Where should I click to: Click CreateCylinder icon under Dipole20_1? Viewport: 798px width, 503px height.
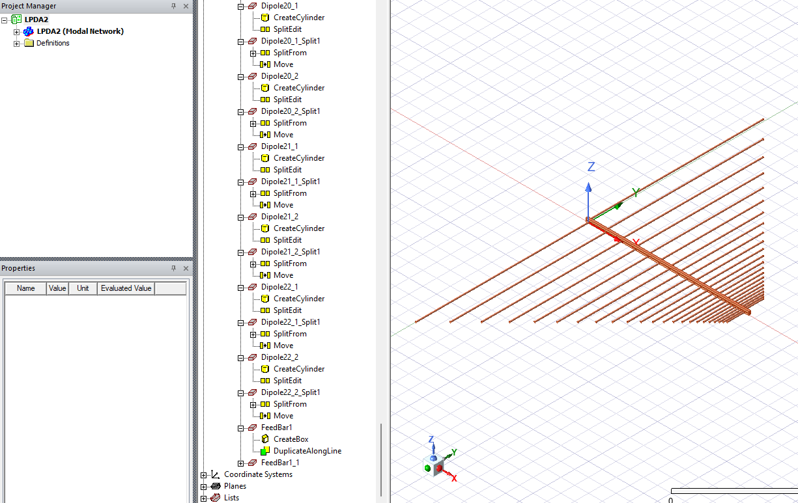(265, 18)
